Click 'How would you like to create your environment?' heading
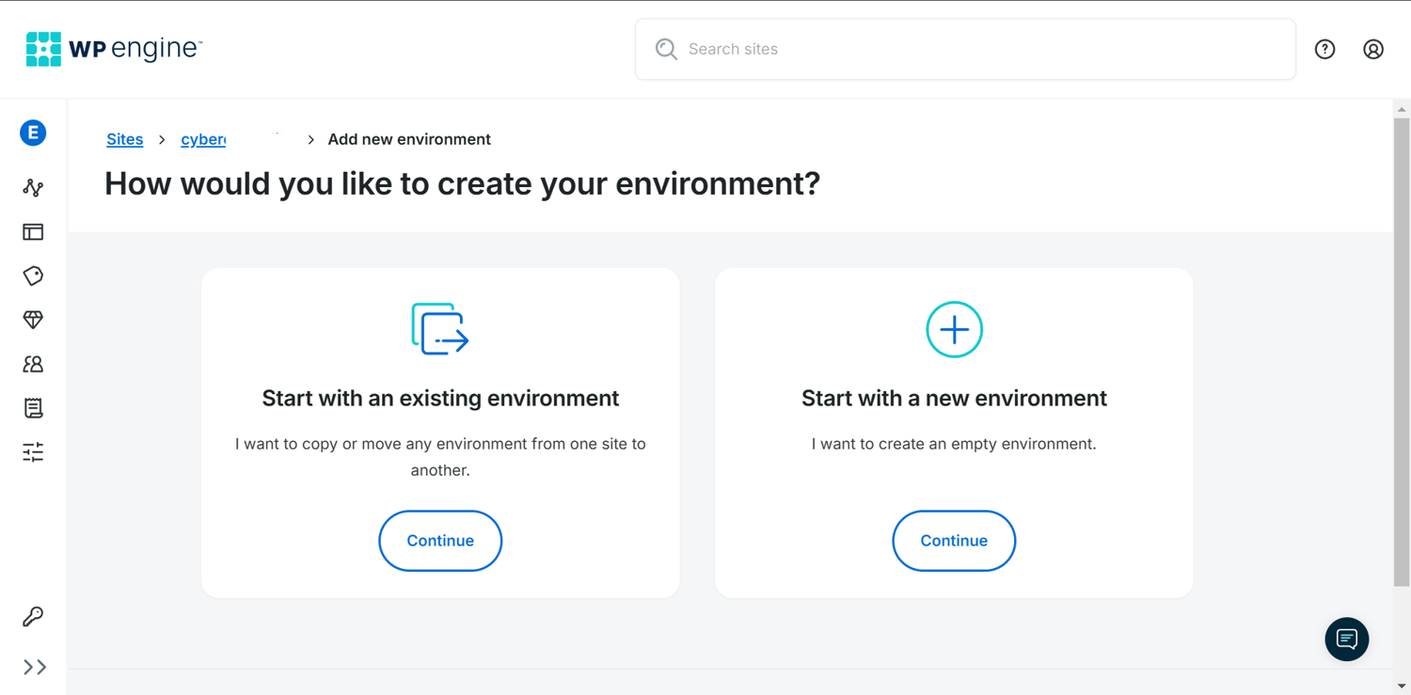1411x695 pixels. [462, 183]
